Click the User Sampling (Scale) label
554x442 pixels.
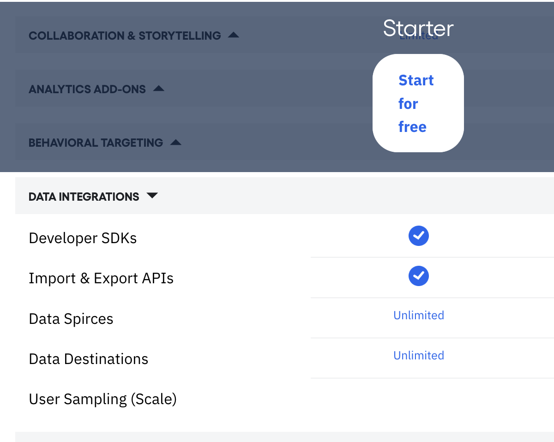coord(102,400)
